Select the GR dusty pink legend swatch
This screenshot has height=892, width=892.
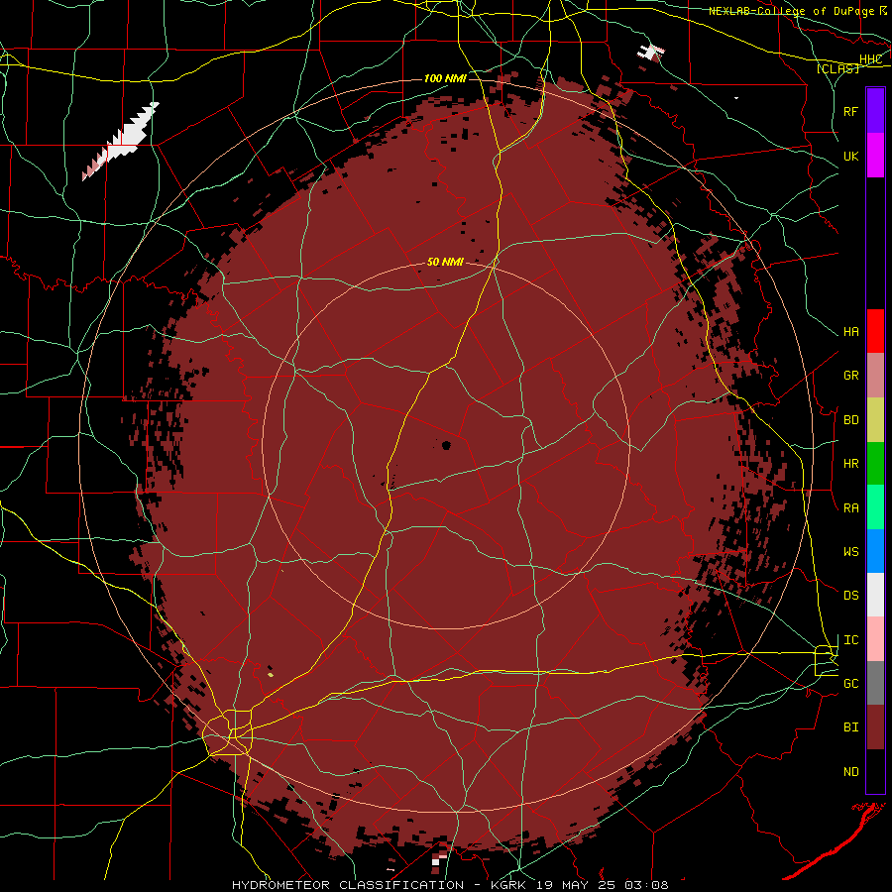875,376
